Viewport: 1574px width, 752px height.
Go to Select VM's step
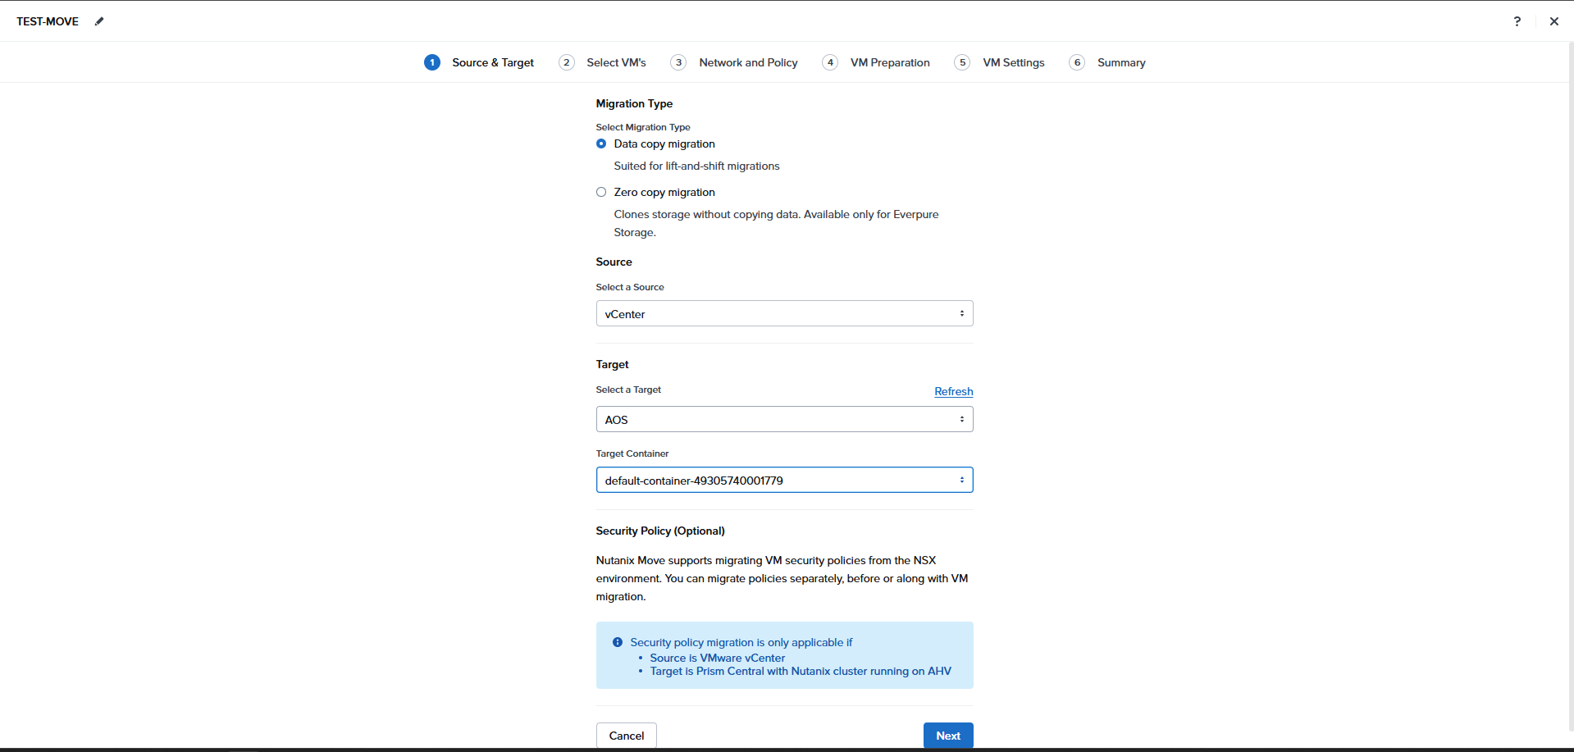tap(603, 62)
